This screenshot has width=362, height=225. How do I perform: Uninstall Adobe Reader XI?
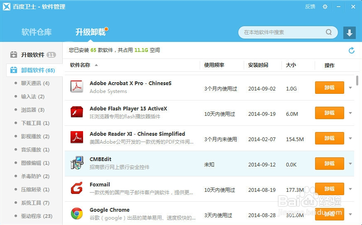click(x=330, y=138)
